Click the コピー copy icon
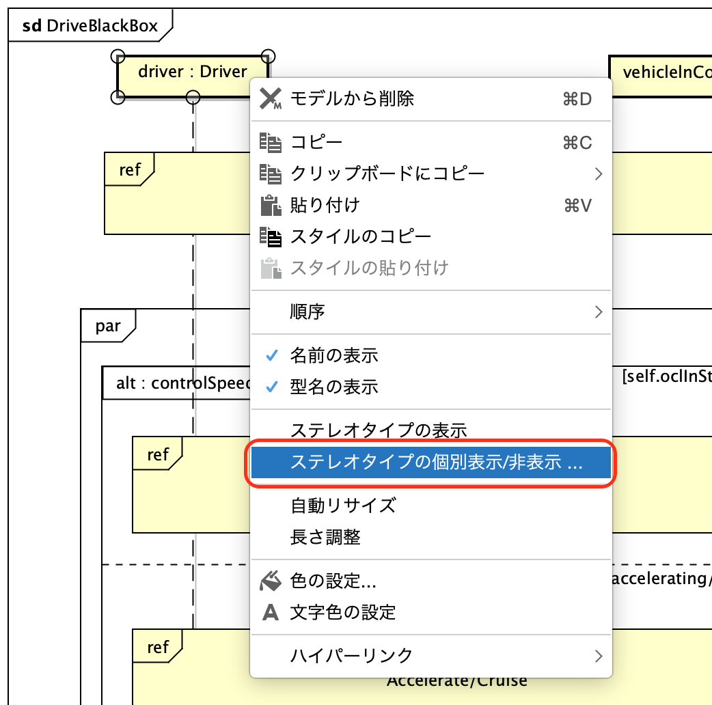Screen dimensions: 712x705 (x=271, y=143)
